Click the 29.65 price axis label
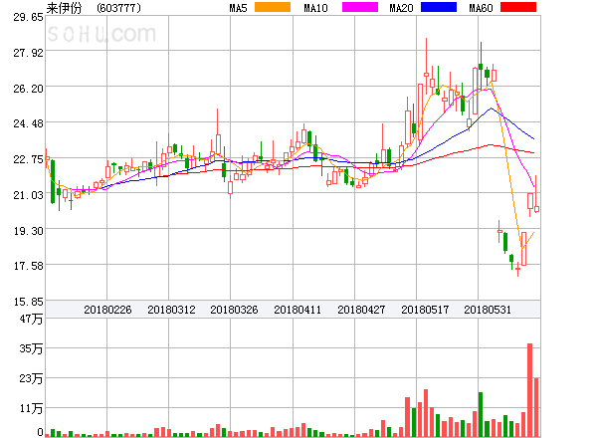 tap(28, 17)
